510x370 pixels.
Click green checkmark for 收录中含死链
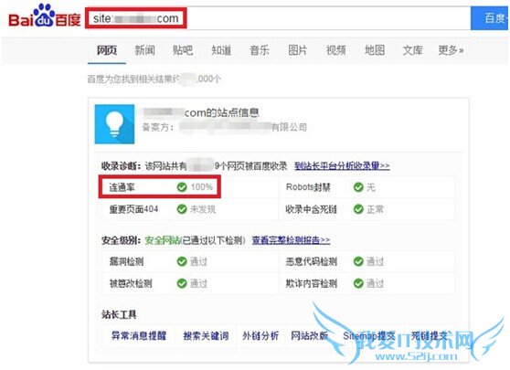point(358,209)
